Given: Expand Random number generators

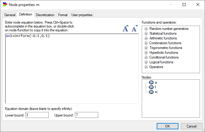Looking at the screenshot, I should pos(146,29).
